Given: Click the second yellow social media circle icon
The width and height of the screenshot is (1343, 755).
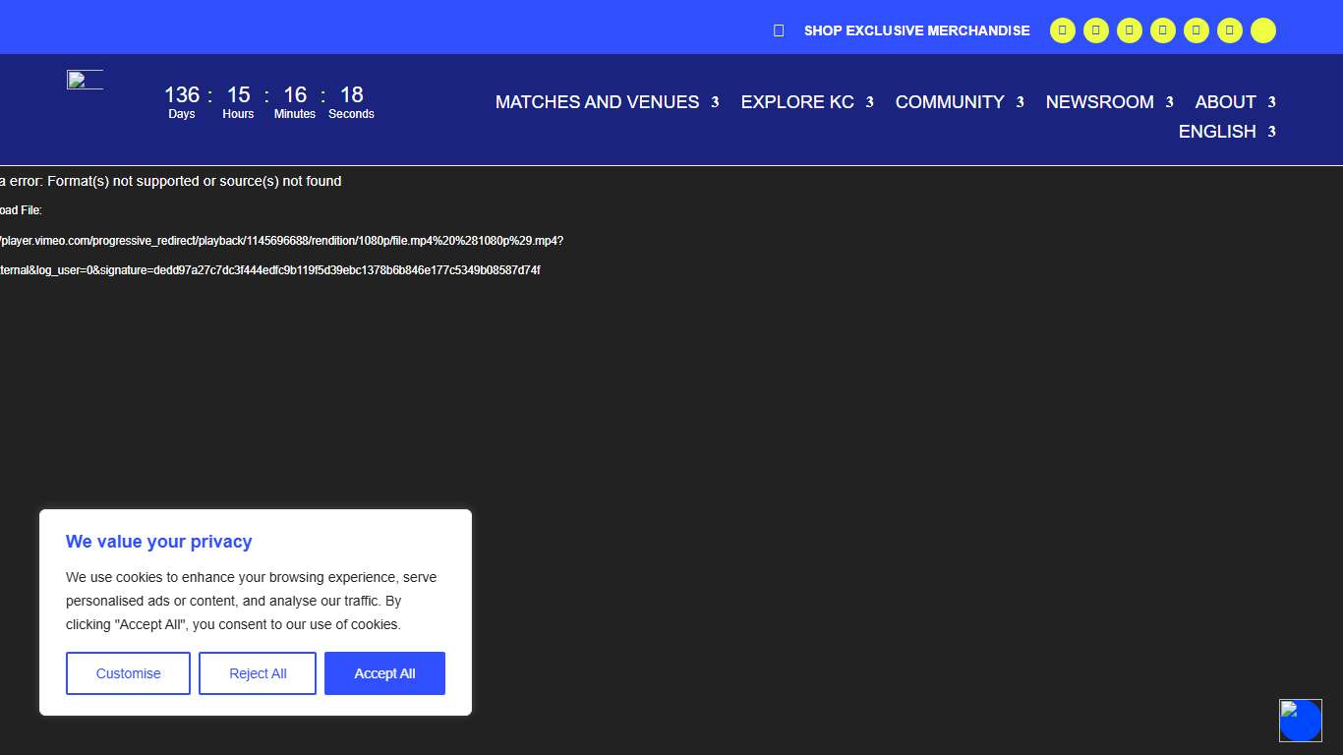Looking at the screenshot, I should pos(1095,30).
